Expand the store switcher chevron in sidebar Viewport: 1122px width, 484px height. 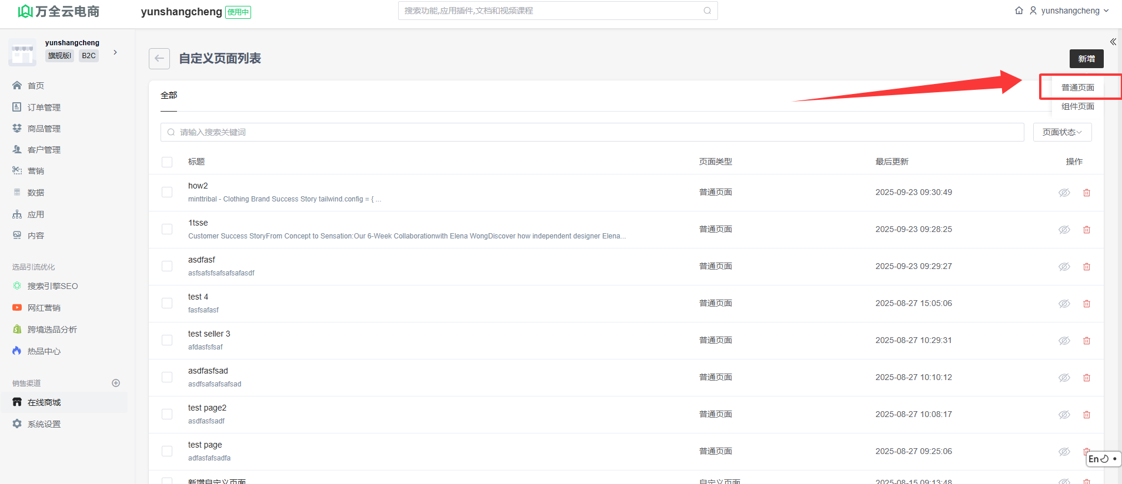(115, 52)
